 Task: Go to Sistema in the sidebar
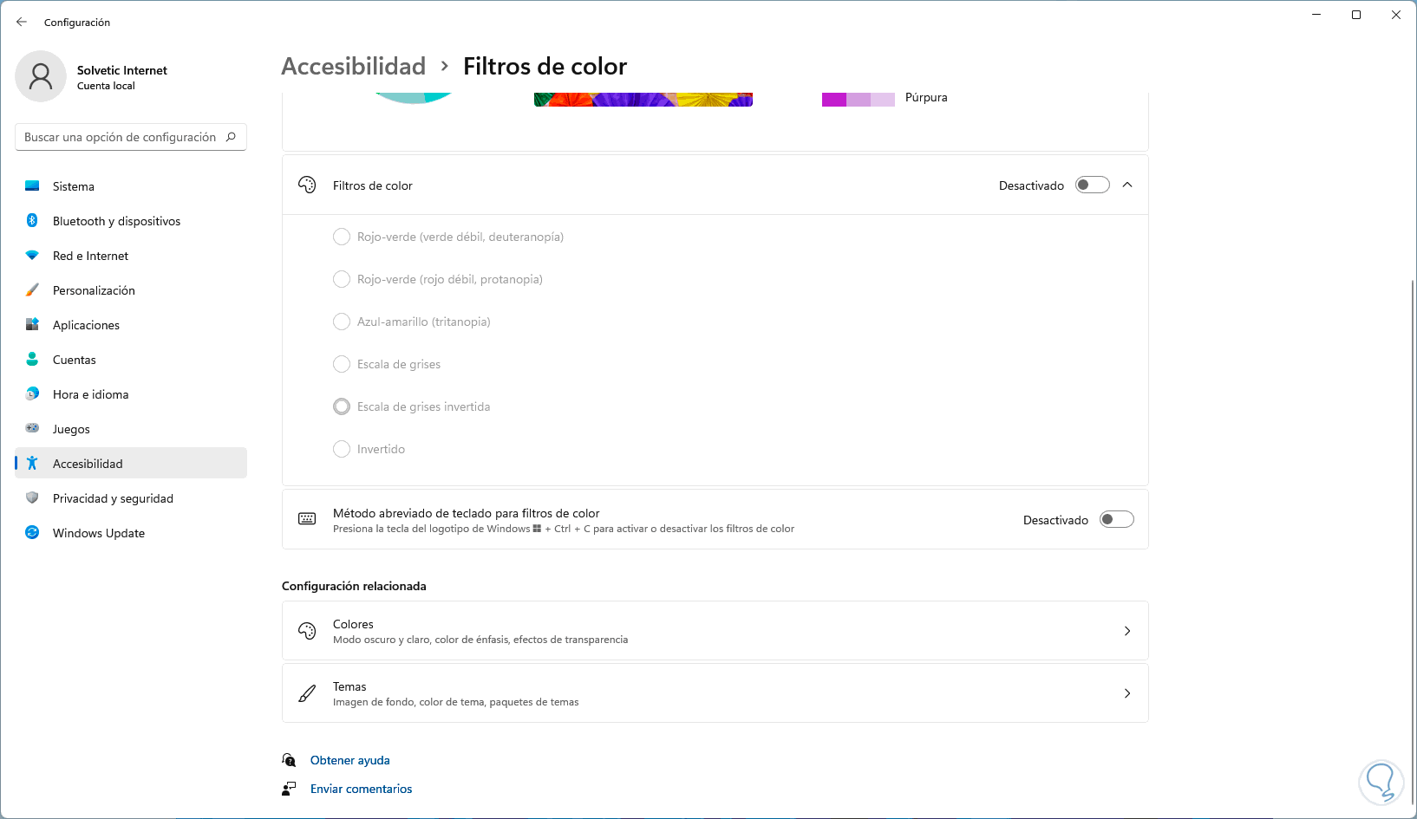[74, 186]
